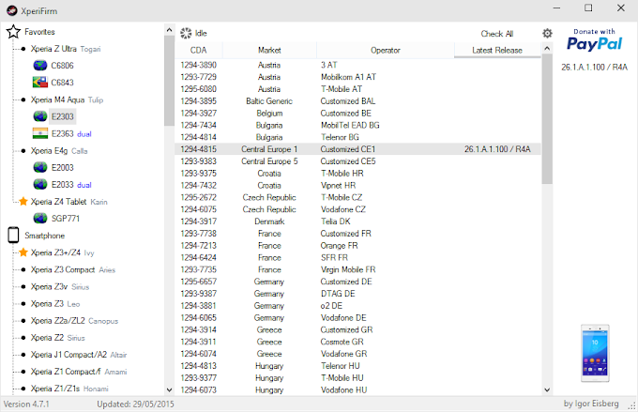Viewport: 638px width, 412px height.
Task: Select the Telia DK row
Action: [358, 221]
